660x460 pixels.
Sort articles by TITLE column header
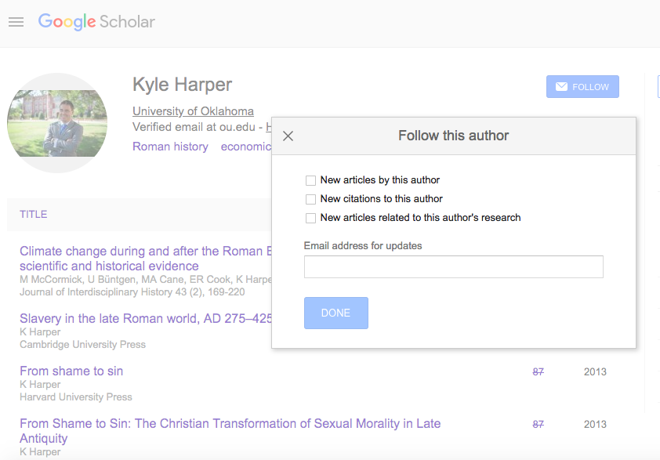[x=34, y=214]
